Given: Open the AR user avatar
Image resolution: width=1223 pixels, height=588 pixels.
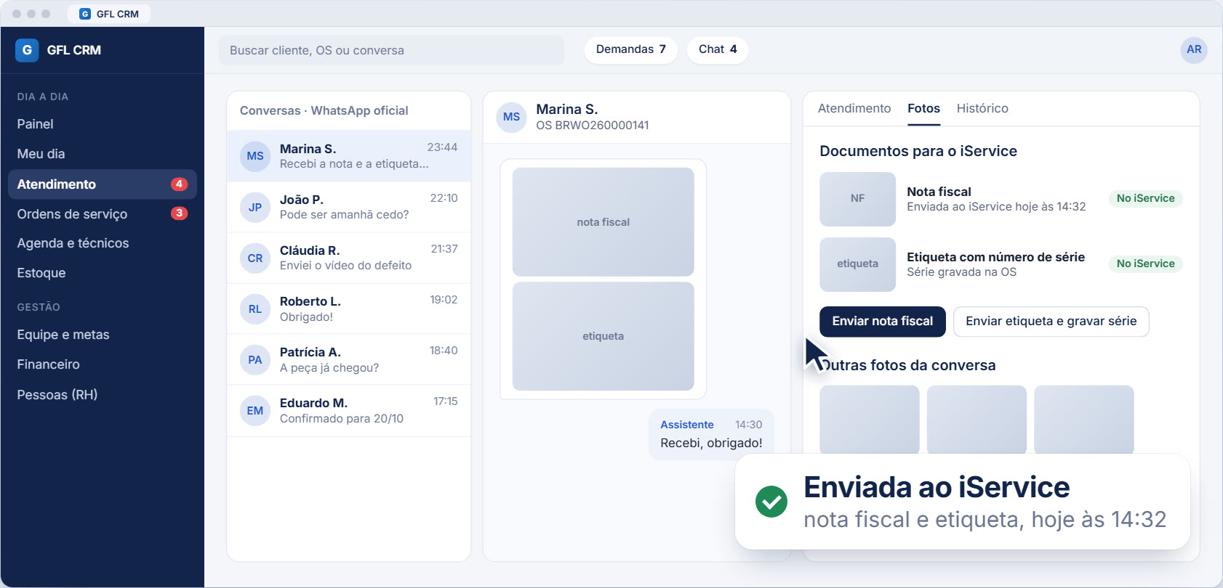Looking at the screenshot, I should point(1194,50).
